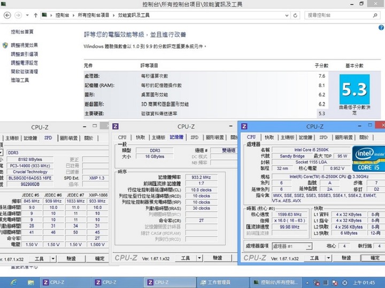Click 驗證 button in right CPU-Z window

346,258
